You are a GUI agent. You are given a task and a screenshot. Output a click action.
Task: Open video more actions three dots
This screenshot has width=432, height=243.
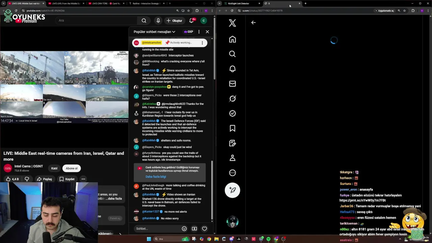(x=83, y=179)
